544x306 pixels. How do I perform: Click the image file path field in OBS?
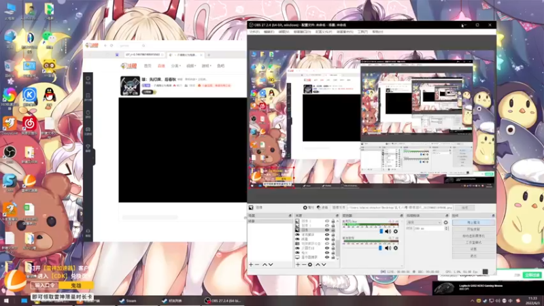coord(400,207)
